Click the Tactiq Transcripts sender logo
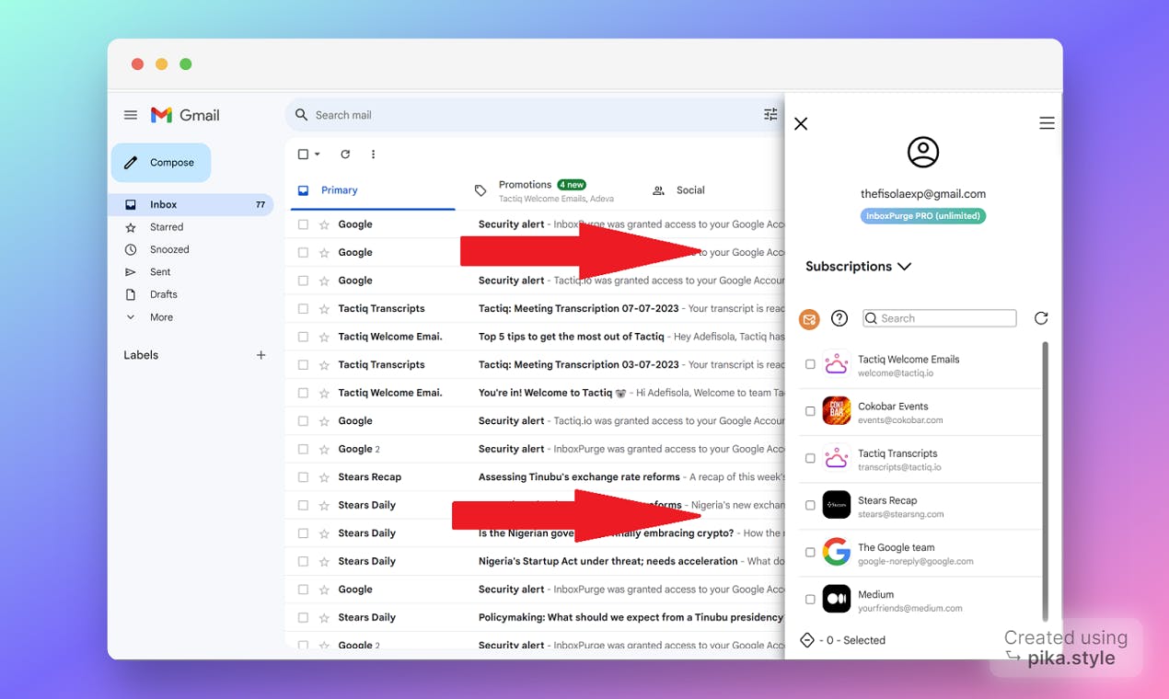 coord(836,458)
